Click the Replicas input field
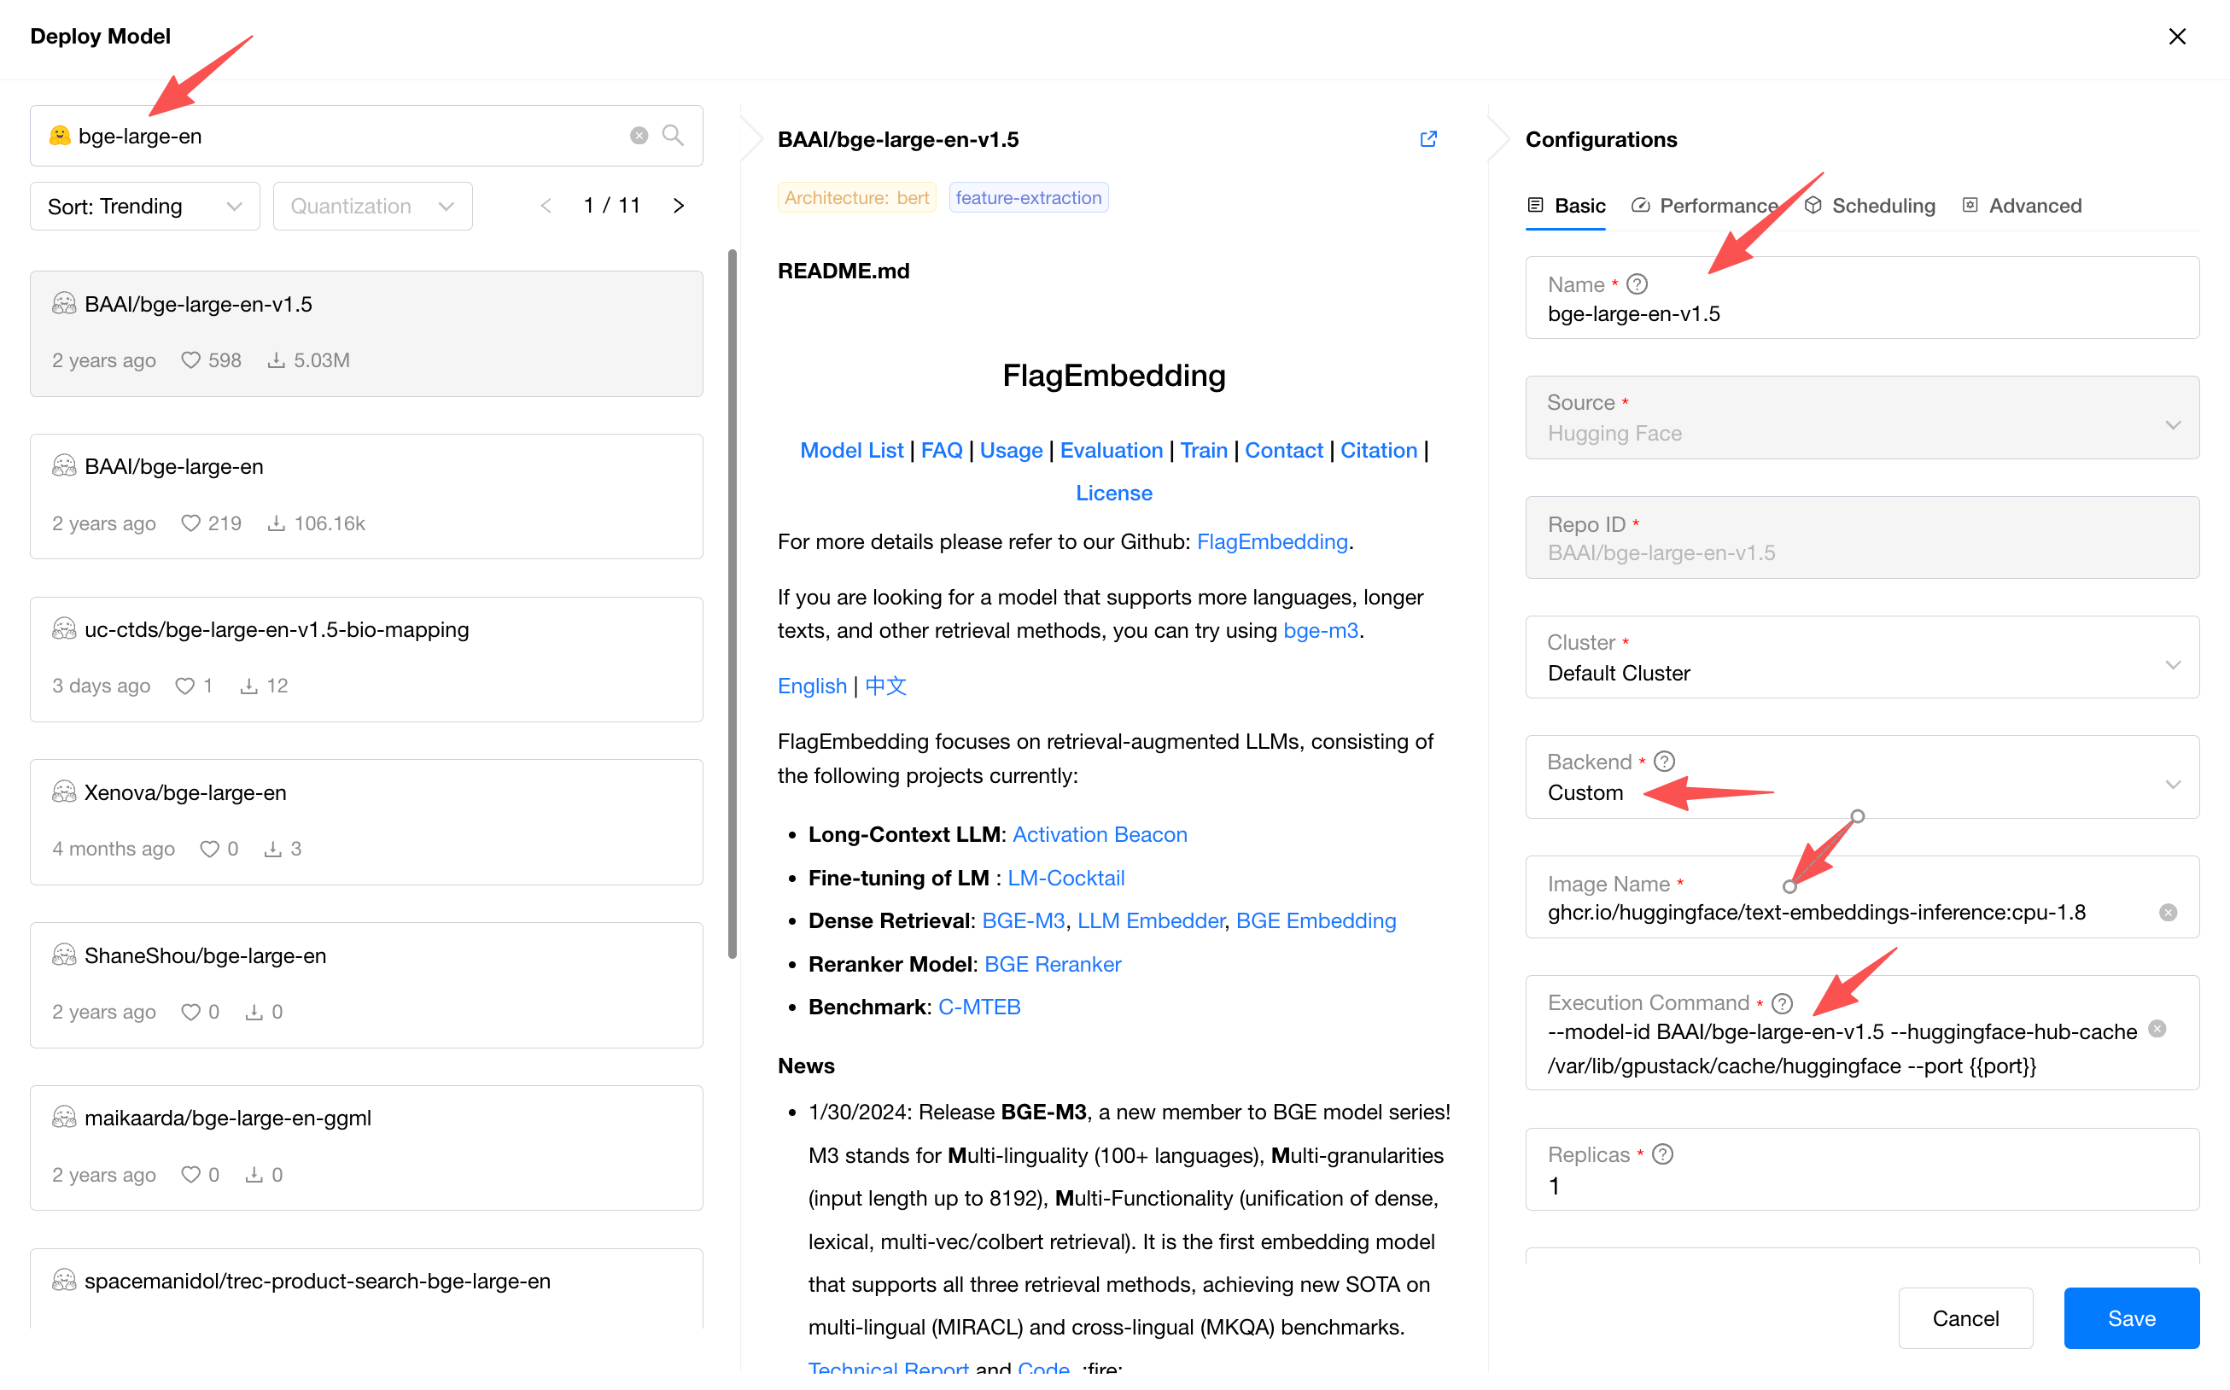 1861,1185
